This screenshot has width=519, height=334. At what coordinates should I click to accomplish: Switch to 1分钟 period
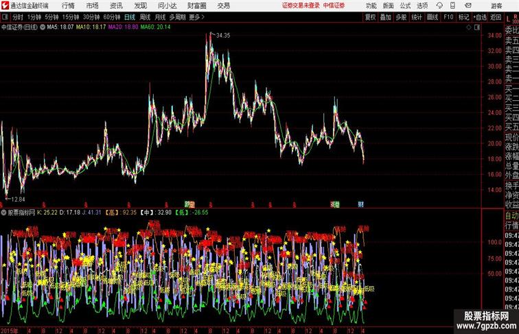(34, 17)
